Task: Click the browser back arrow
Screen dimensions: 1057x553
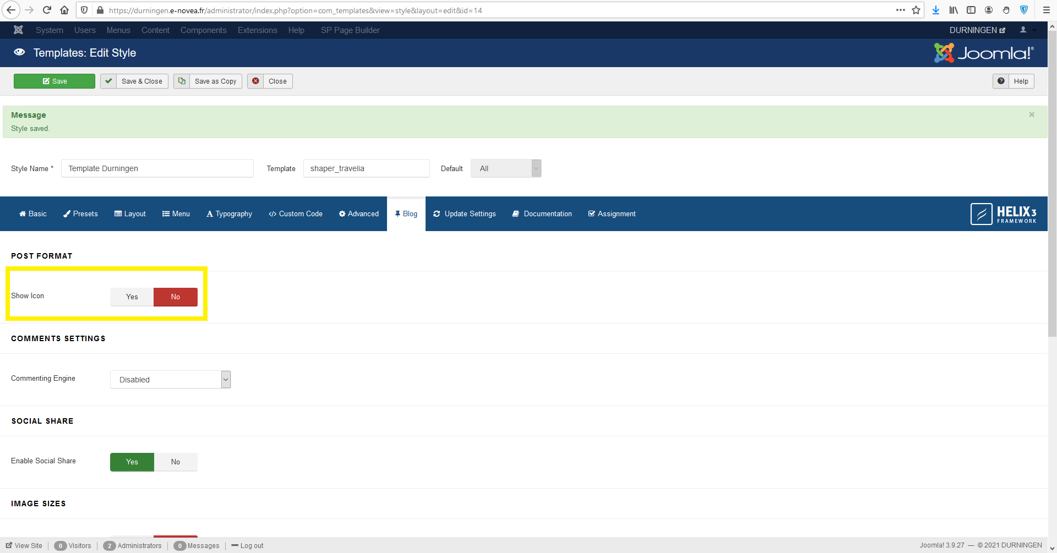Action: (x=11, y=10)
